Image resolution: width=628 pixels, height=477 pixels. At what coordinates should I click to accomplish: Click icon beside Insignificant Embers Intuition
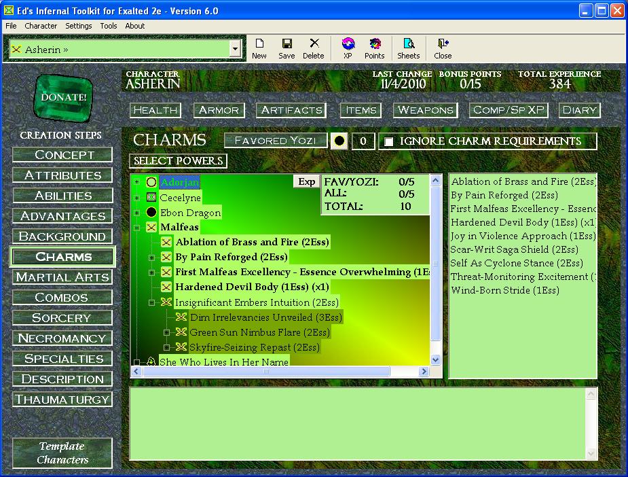[166, 302]
